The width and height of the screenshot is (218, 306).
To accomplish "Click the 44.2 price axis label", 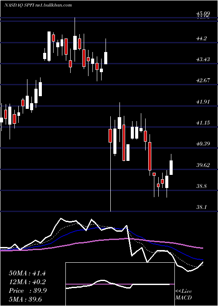I will tap(201, 38).
